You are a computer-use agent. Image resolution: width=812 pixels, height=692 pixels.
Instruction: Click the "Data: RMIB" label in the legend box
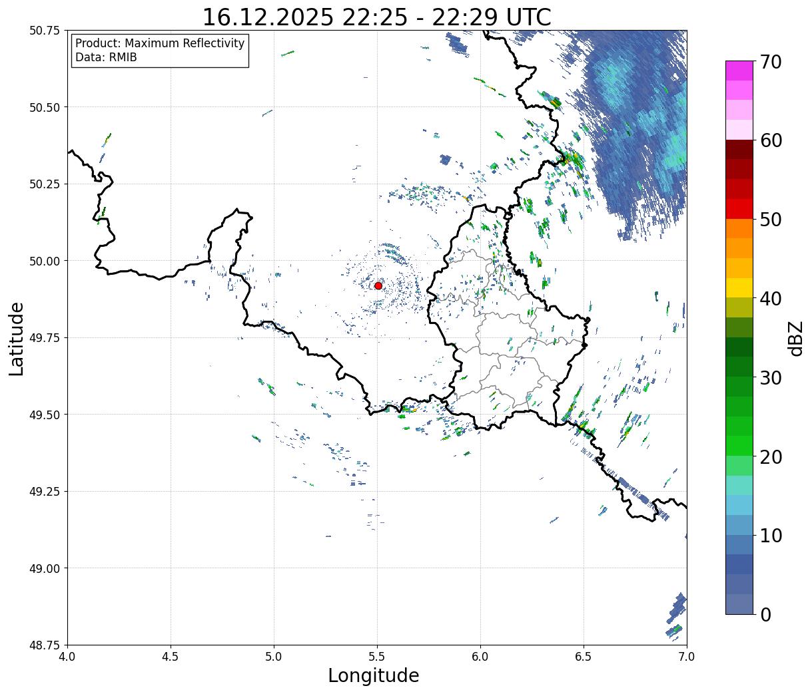click(106, 58)
